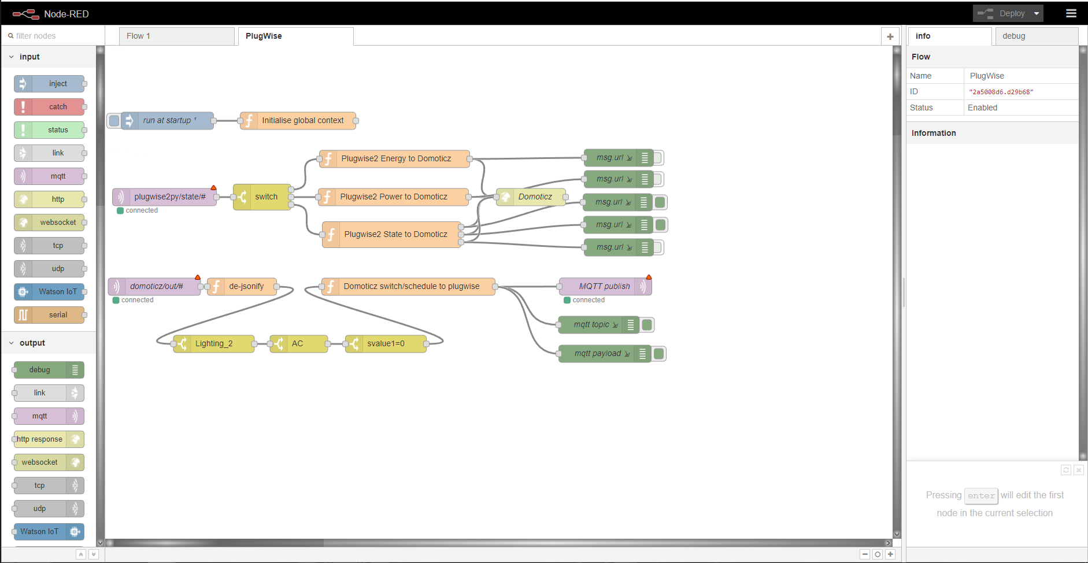Image resolution: width=1088 pixels, height=563 pixels.
Task: Click the run at startup inject button
Action: coord(114,121)
